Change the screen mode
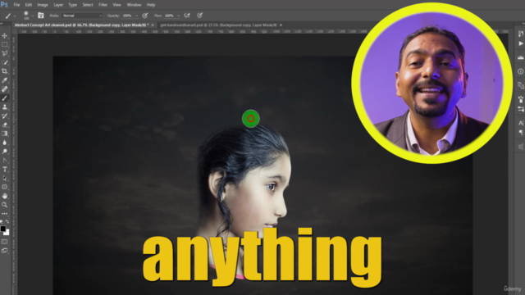The image size is (525, 295). tap(4, 251)
